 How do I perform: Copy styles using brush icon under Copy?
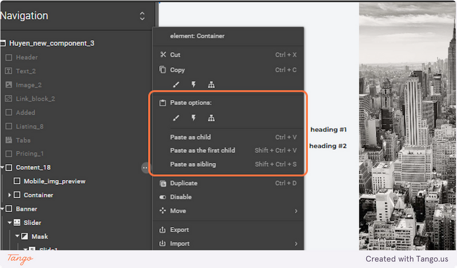[176, 85]
